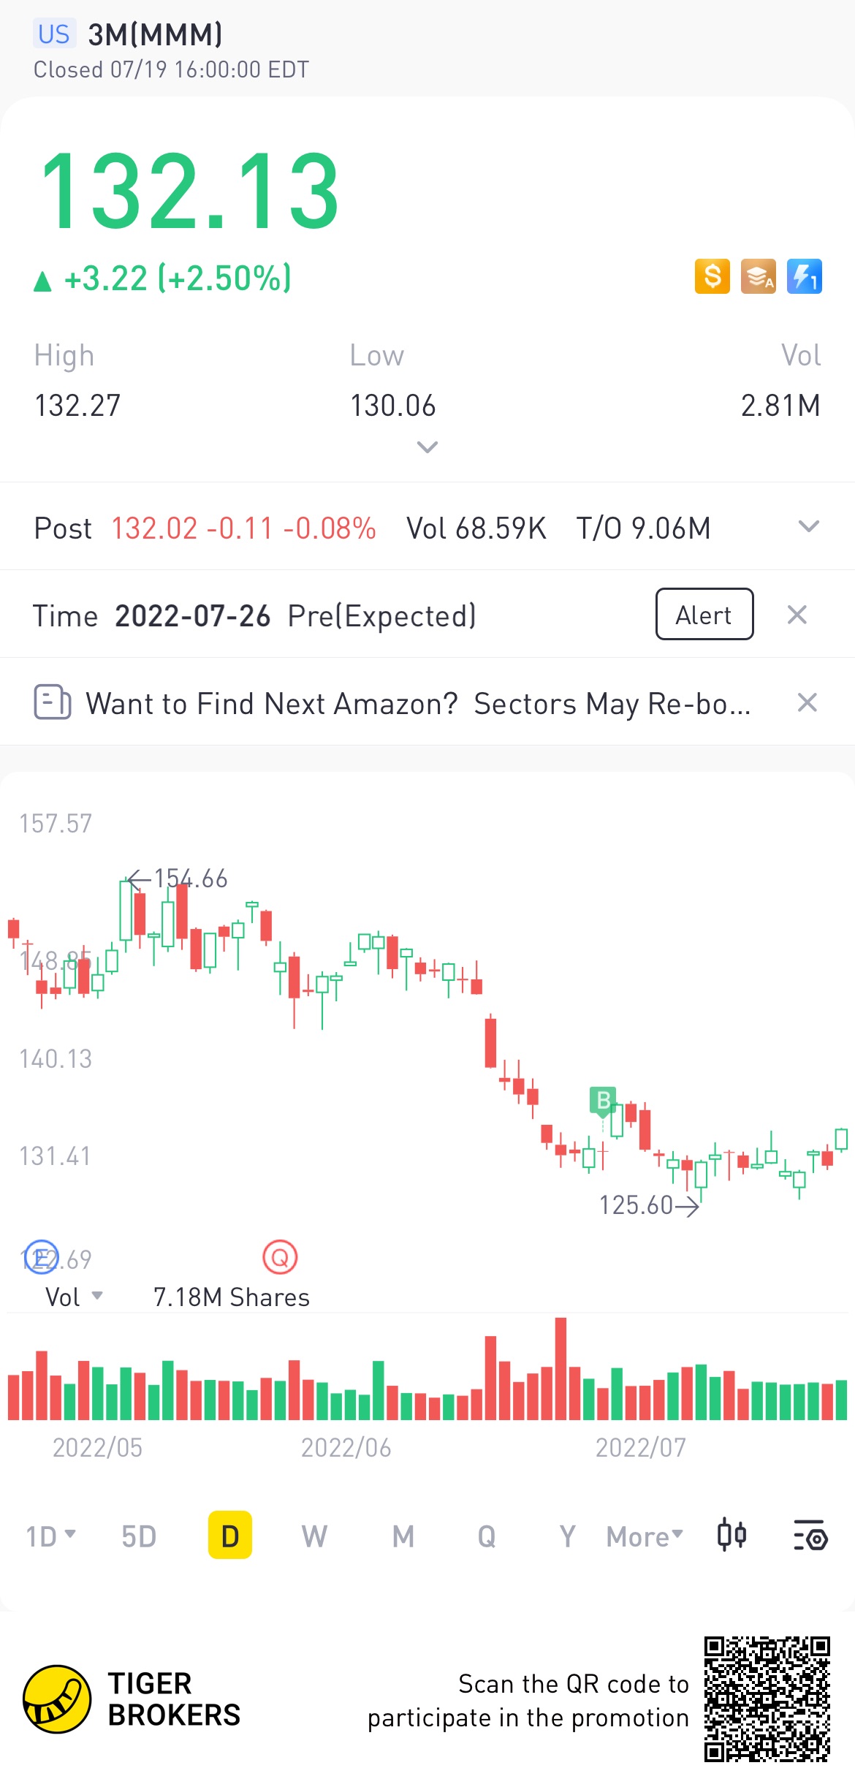855x1787 pixels.
Task: Tap the blue E earnings marker
Action: 41,1257
